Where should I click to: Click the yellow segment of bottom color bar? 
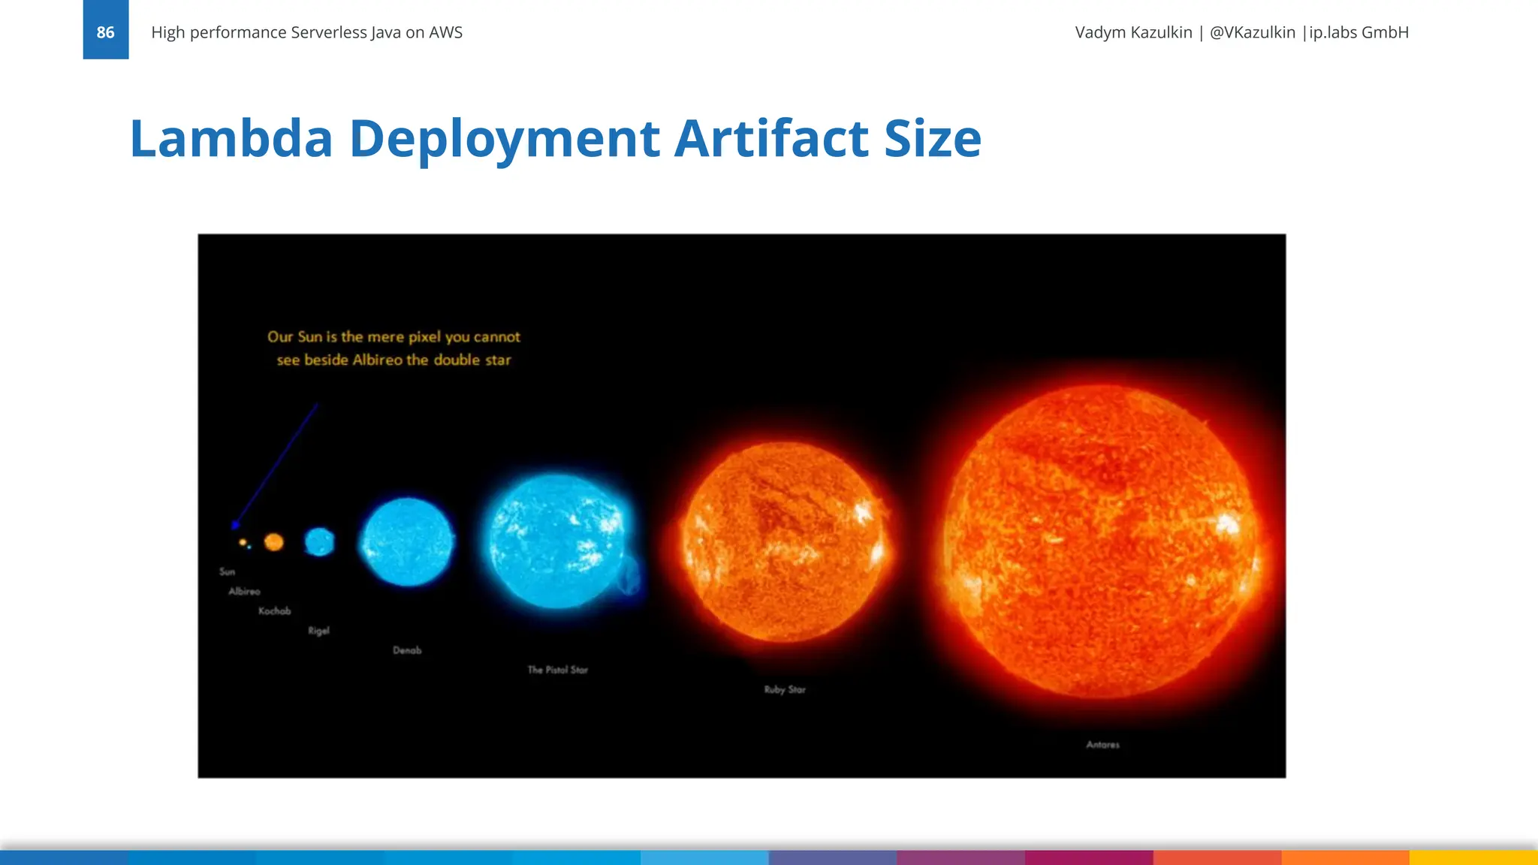[1473, 857]
